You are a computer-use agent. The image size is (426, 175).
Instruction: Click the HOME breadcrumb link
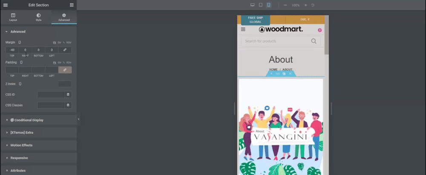pyautogui.click(x=273, y=70)
